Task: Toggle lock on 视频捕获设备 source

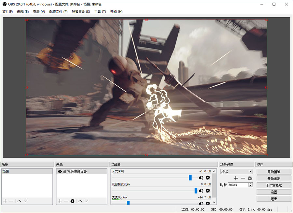Action: (x=64, y=171)
